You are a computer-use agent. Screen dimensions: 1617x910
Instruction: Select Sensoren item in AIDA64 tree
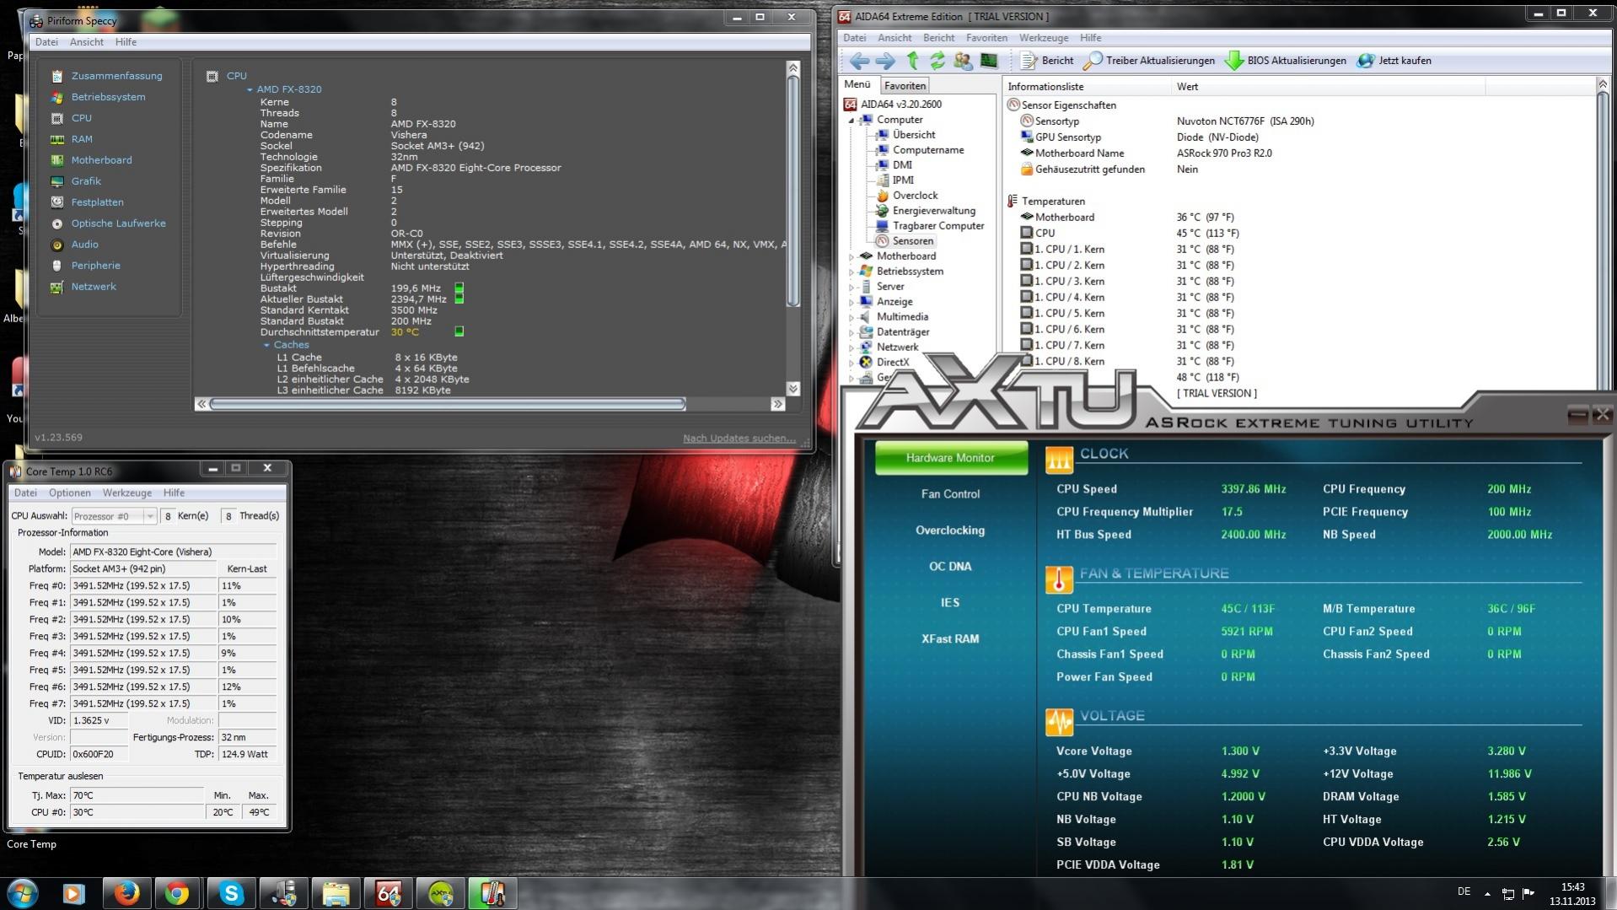pyautogui.click(x=912, y=241)
